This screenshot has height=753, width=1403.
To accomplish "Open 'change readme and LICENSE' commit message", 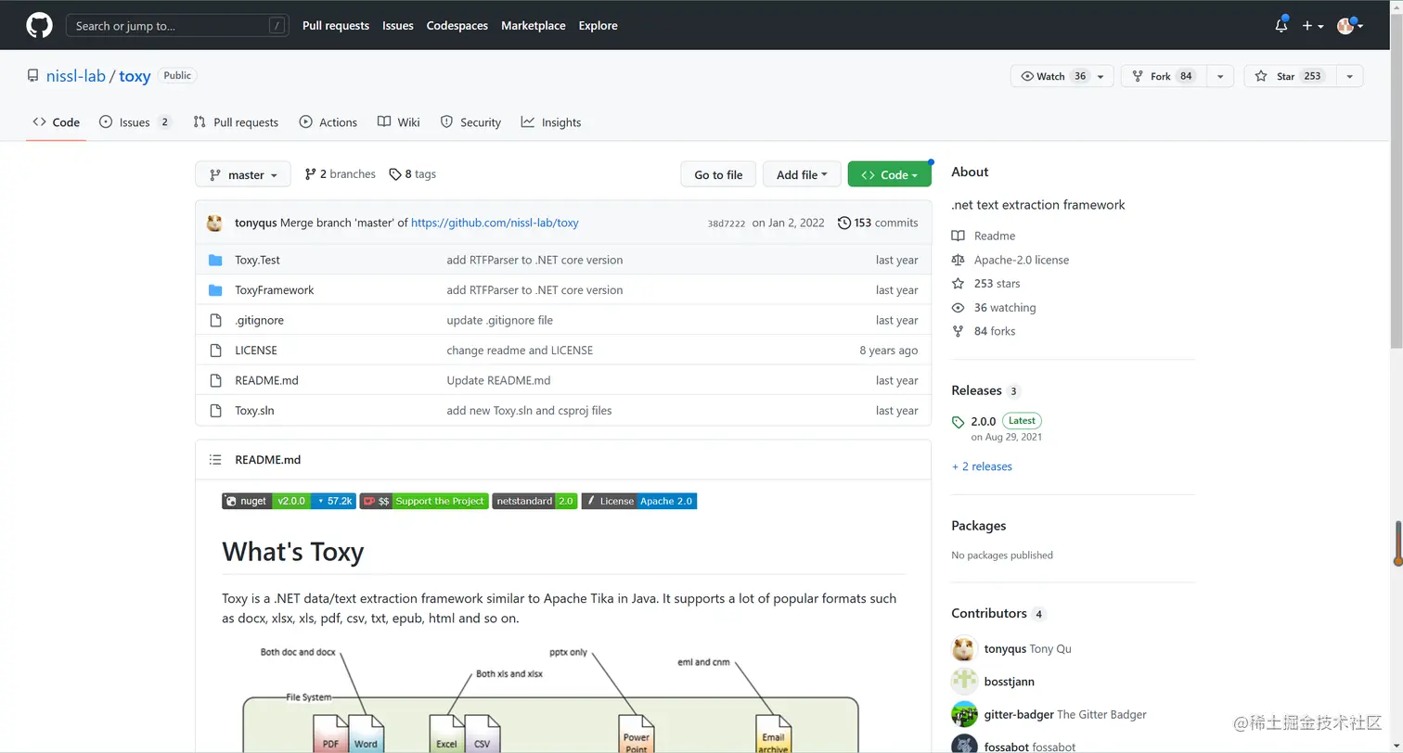I will [520, 351].
